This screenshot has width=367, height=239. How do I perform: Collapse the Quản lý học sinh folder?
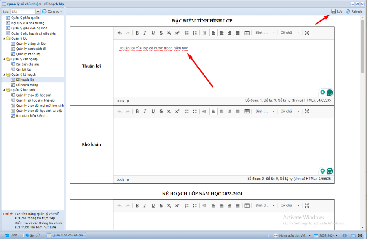coord(4,90)
